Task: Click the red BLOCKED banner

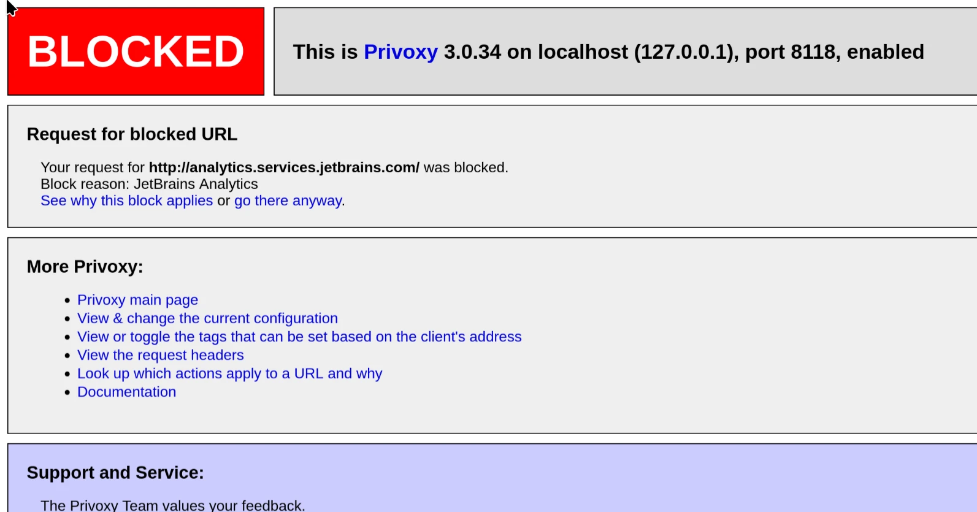Action: pos(136,52)
